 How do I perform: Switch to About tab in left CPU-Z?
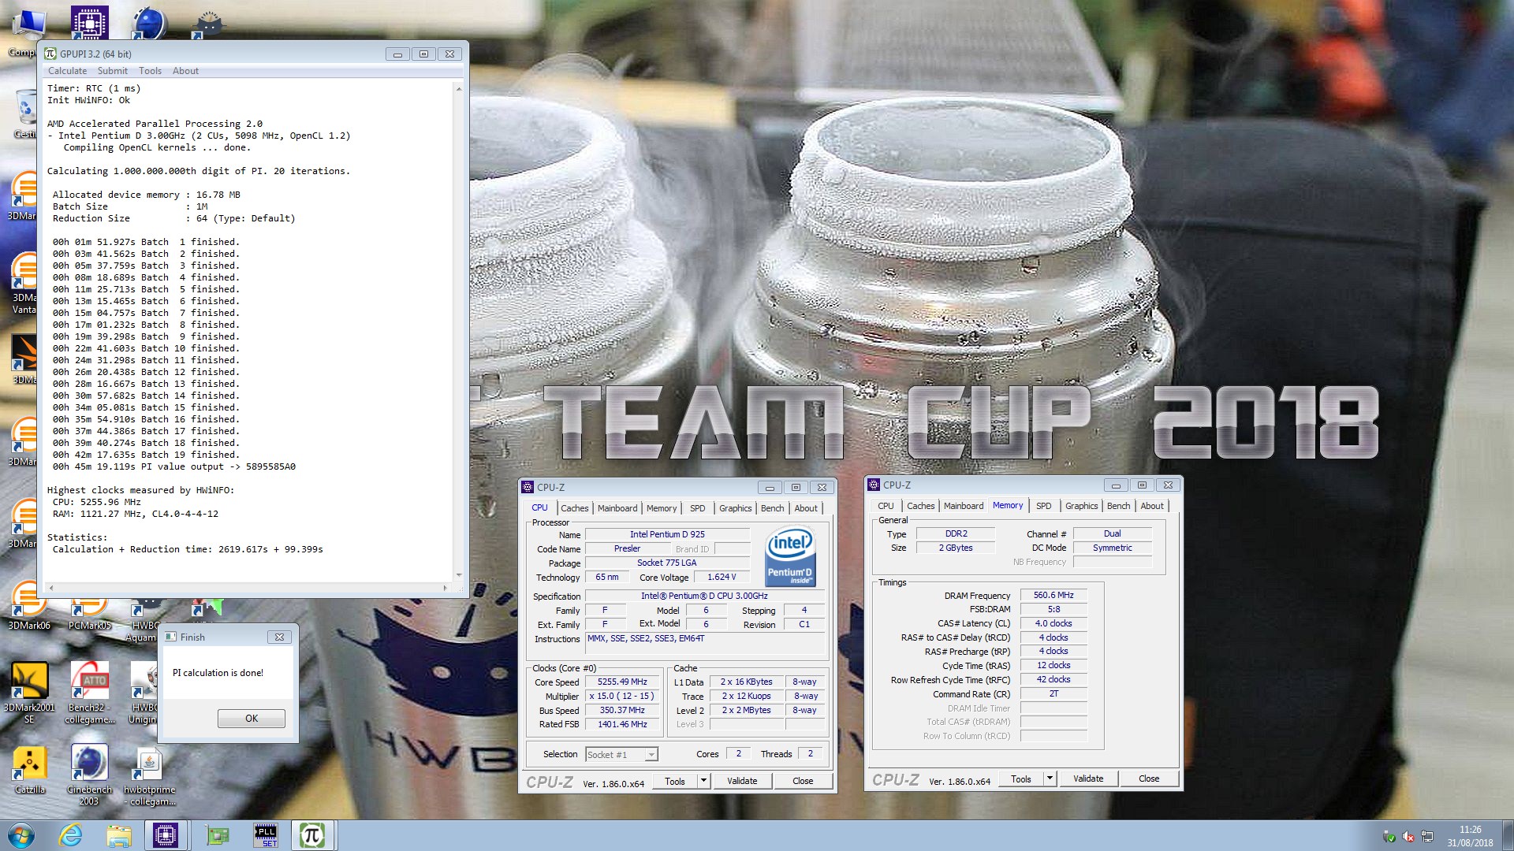(806, 508)
